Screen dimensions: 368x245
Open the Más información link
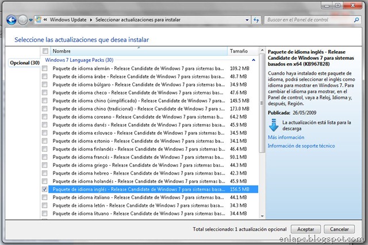pos(286,137)
